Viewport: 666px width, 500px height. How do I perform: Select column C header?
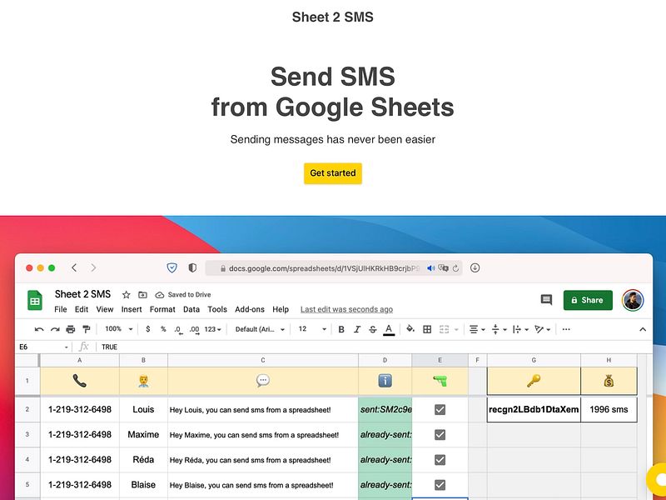tap(263, 360)
